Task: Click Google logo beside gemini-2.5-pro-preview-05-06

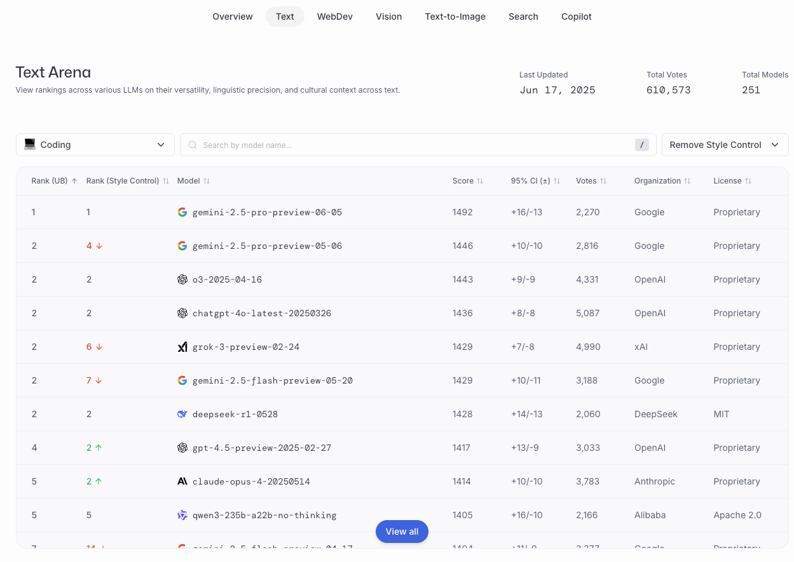Action: 182,246
